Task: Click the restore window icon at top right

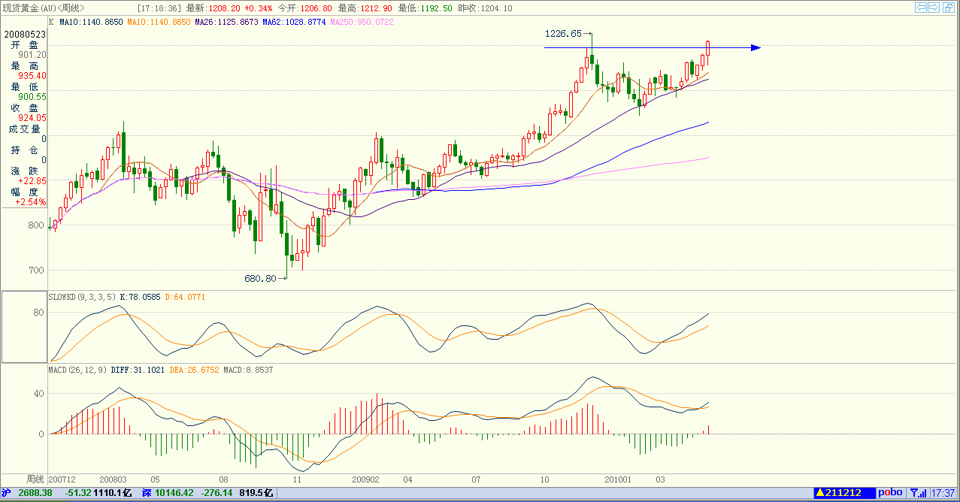Action: pos(949,8)
